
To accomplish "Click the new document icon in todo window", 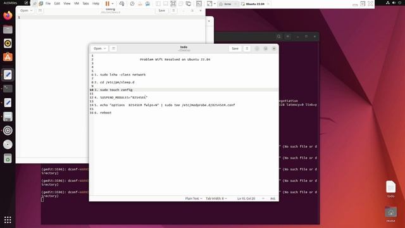I will [x=113, y=49].
